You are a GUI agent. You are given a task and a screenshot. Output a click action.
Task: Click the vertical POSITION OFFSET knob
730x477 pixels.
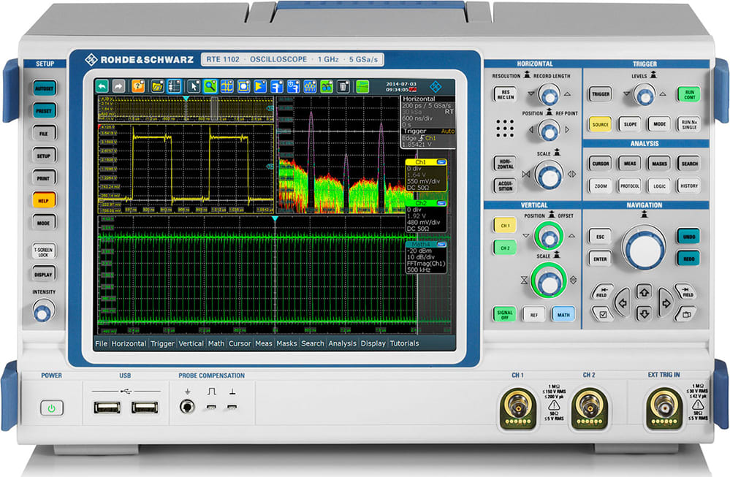click(549, 236)
